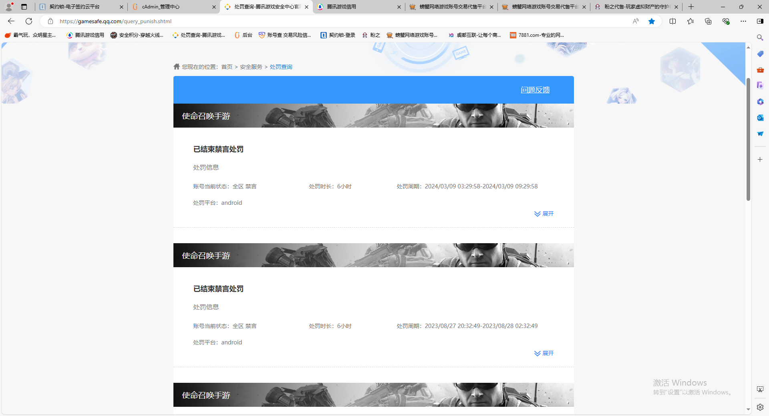Open Drop from the Edge sidebar

(x=760, y=134)
